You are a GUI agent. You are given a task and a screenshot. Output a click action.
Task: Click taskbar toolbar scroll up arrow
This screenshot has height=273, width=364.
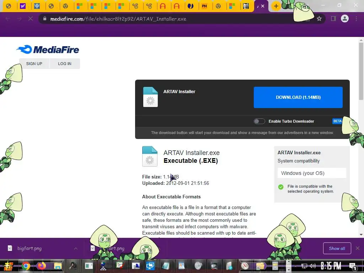pos(289,262)
